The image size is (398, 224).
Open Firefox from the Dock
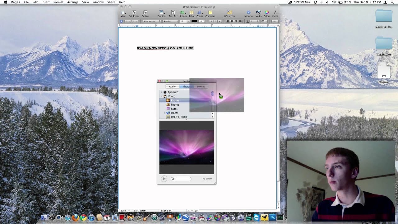click(76, 218)
